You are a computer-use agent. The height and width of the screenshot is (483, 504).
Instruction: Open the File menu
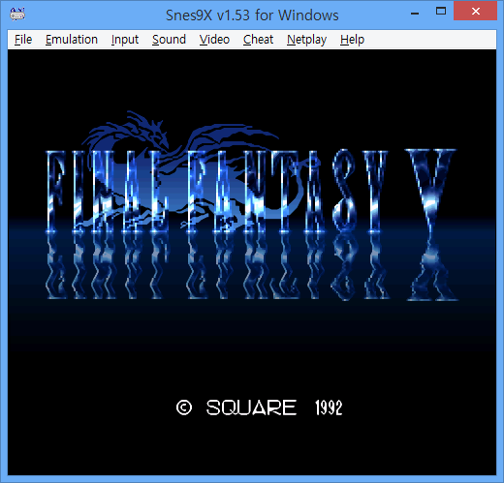pos(23,40)
